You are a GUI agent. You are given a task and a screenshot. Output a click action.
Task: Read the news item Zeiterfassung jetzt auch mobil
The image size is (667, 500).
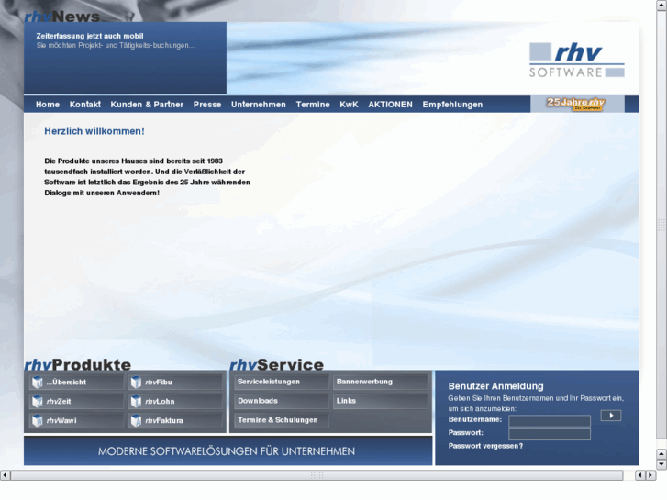(x=90, y=36)
